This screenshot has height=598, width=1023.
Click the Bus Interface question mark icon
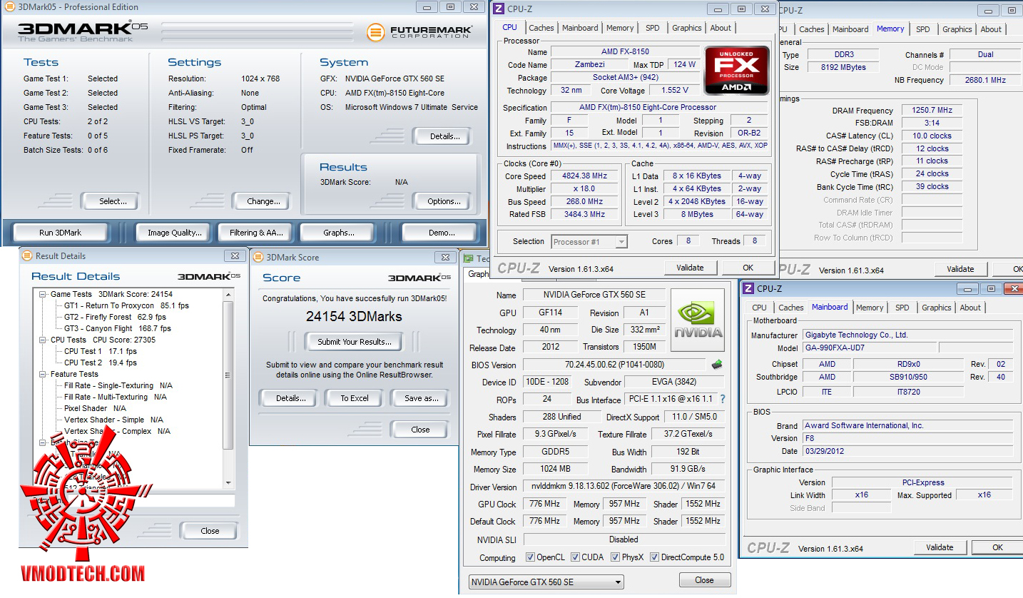(722, 399)
